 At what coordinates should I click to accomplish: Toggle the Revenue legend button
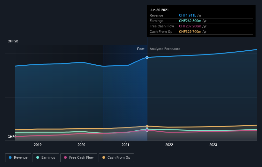tap(18, 158)
